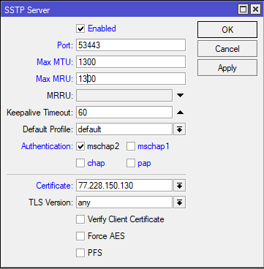The height and width of the screenshot is (269, 264).
Task: Toggle mschap2 authentication checkbox
Action: [x=80, y=146]
